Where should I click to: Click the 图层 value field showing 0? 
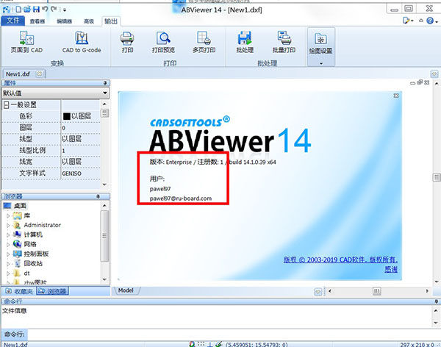pyautogui.click(x=81, y=128)
